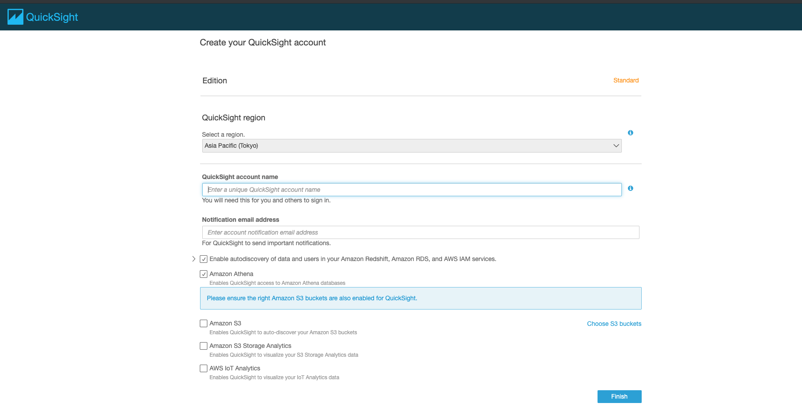Open the QuickSight region dropdown
Viewport: 802px width, 418px height.
point(412,146)
